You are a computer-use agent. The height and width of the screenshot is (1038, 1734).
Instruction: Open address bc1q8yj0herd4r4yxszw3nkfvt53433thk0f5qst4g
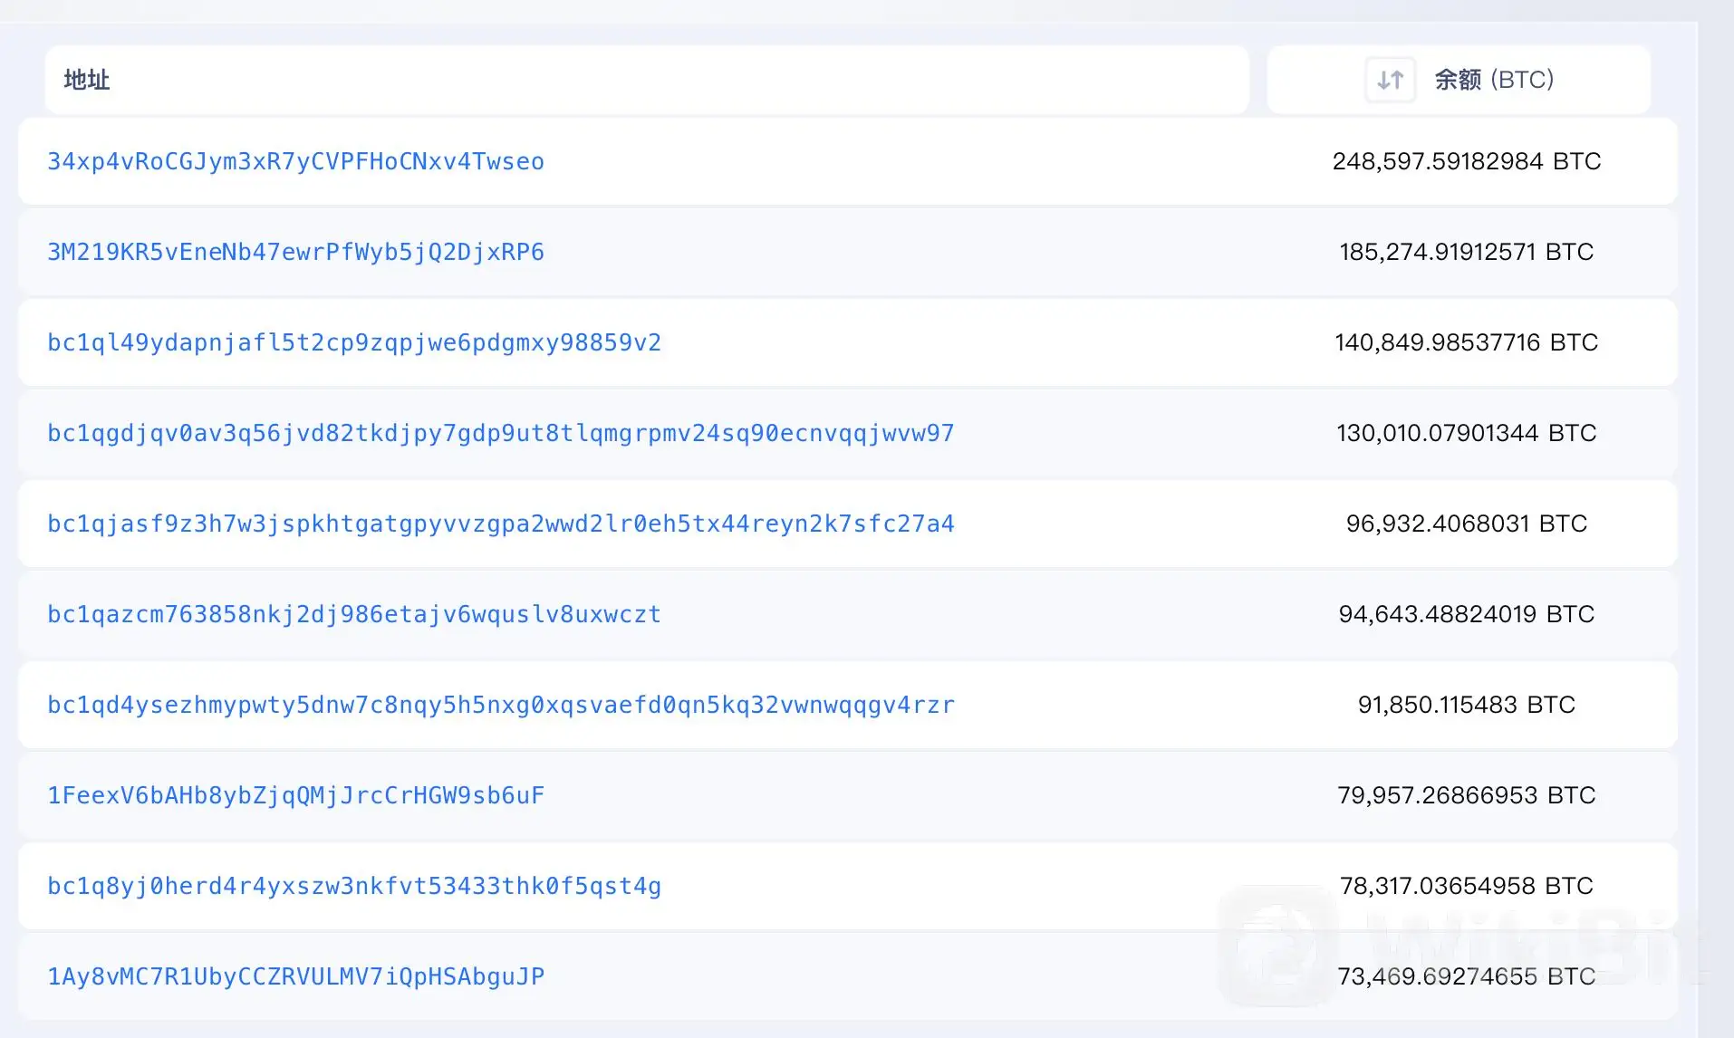click(354, 886)
